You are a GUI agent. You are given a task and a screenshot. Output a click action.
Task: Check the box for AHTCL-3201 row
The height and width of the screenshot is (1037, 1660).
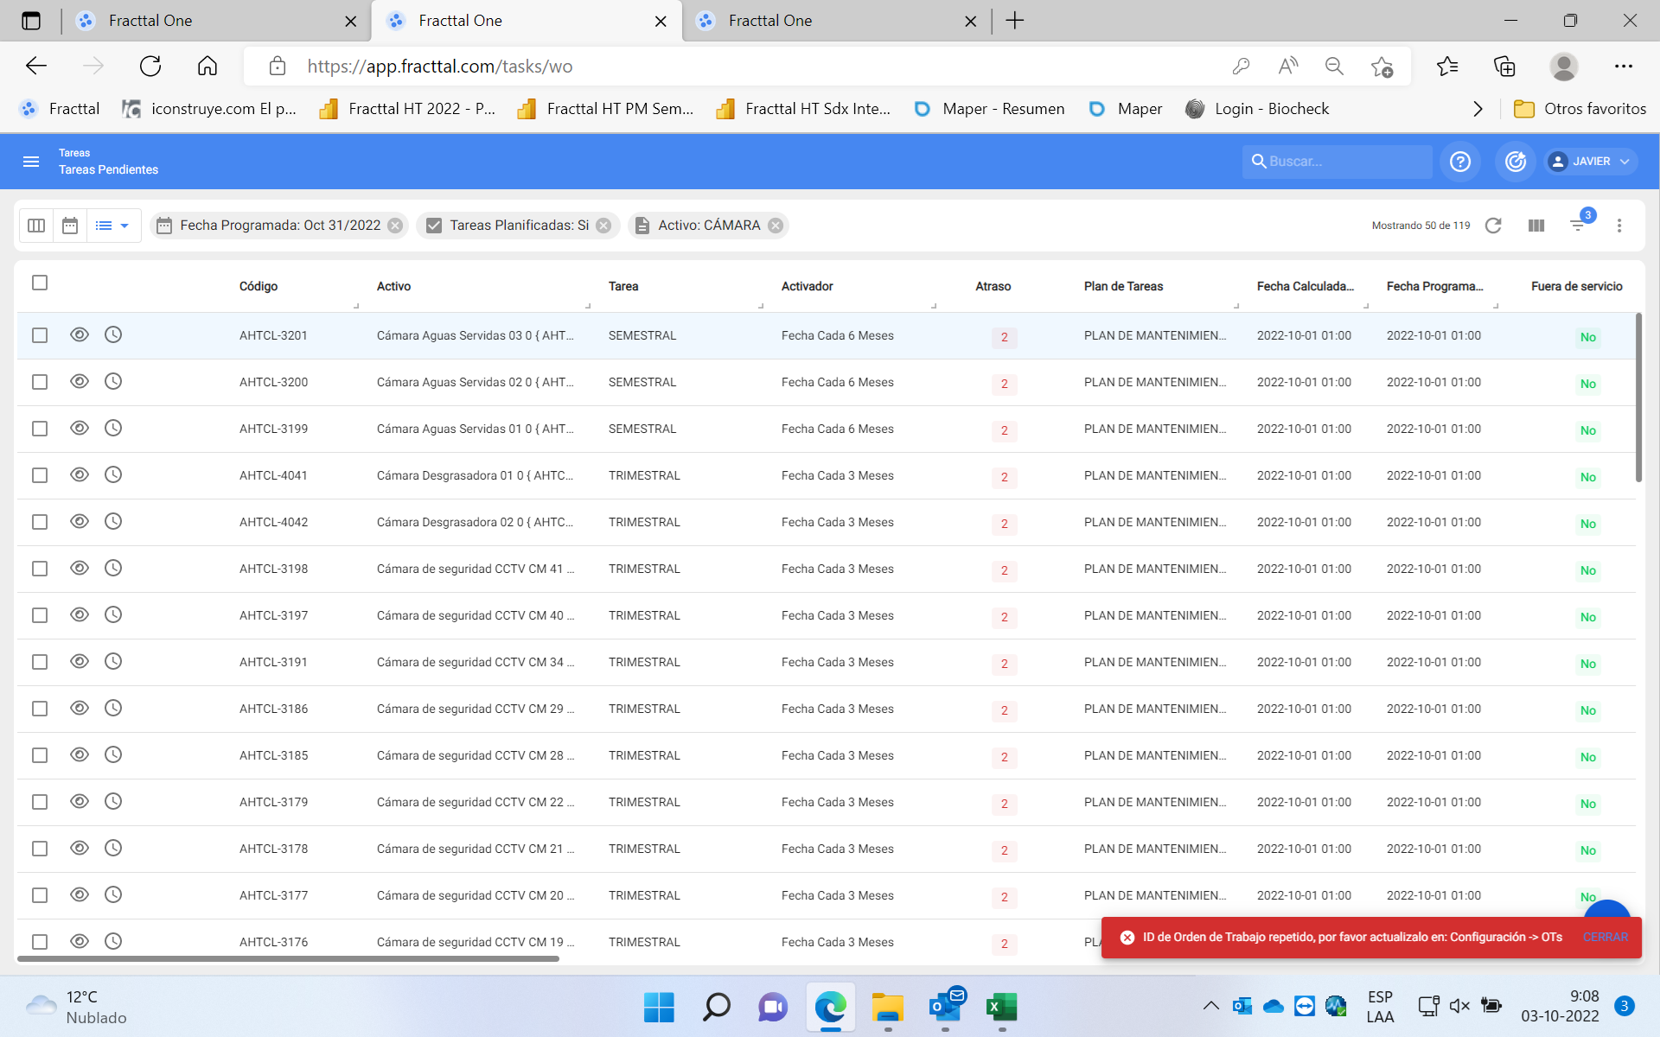[40, 335]
